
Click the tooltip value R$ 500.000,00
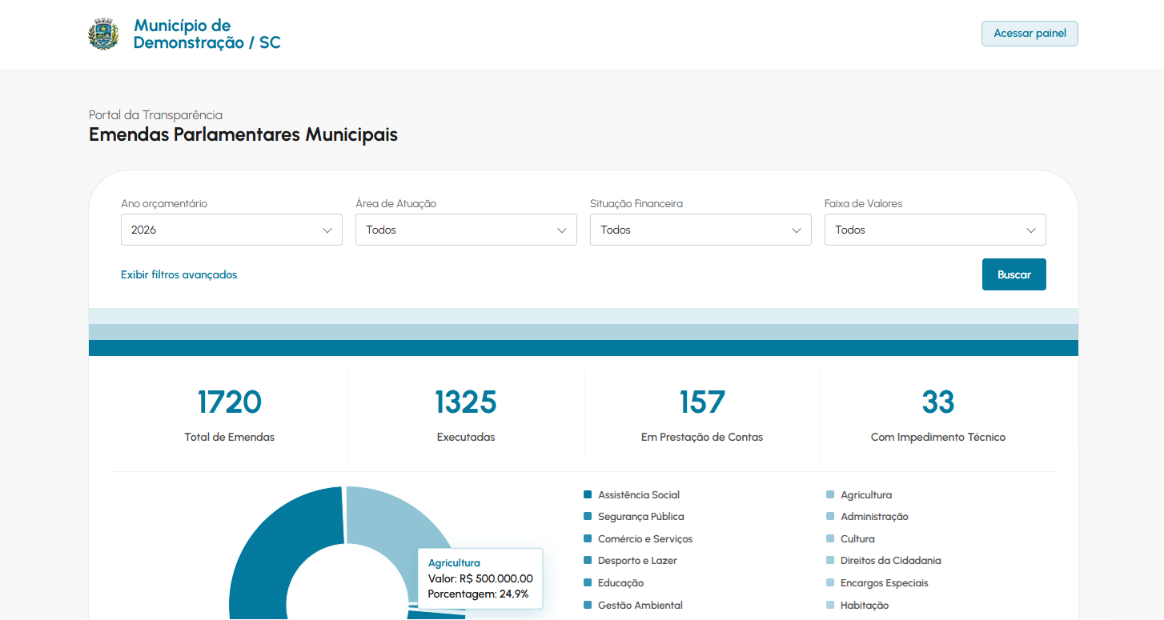point(496,578)
